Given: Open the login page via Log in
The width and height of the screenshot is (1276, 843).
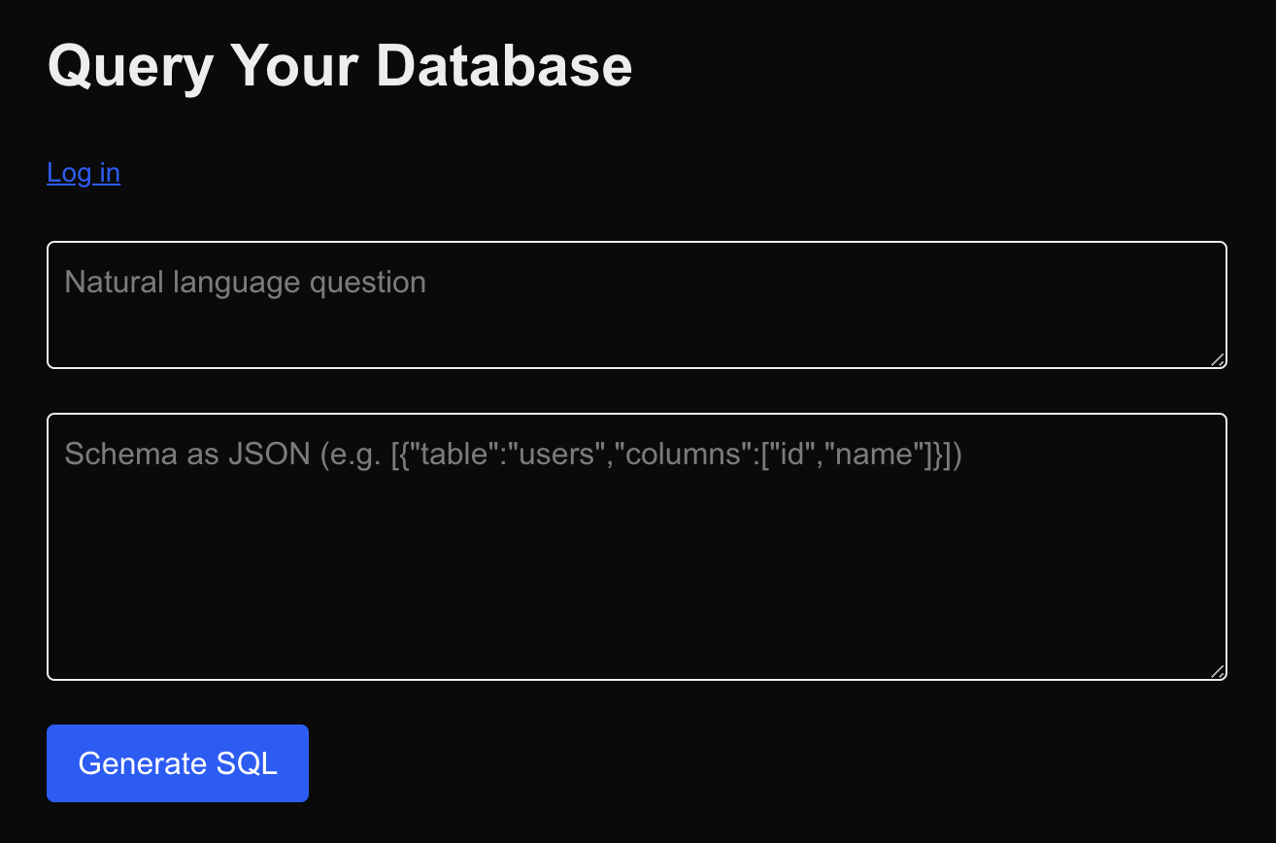Looking at the screenshot, I should (84, 173).
